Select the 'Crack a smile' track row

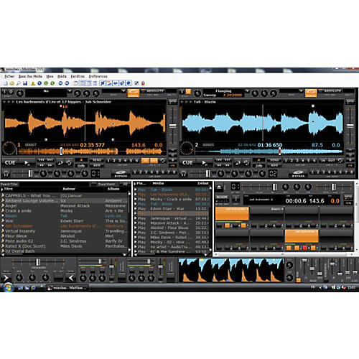coord(65,211)
